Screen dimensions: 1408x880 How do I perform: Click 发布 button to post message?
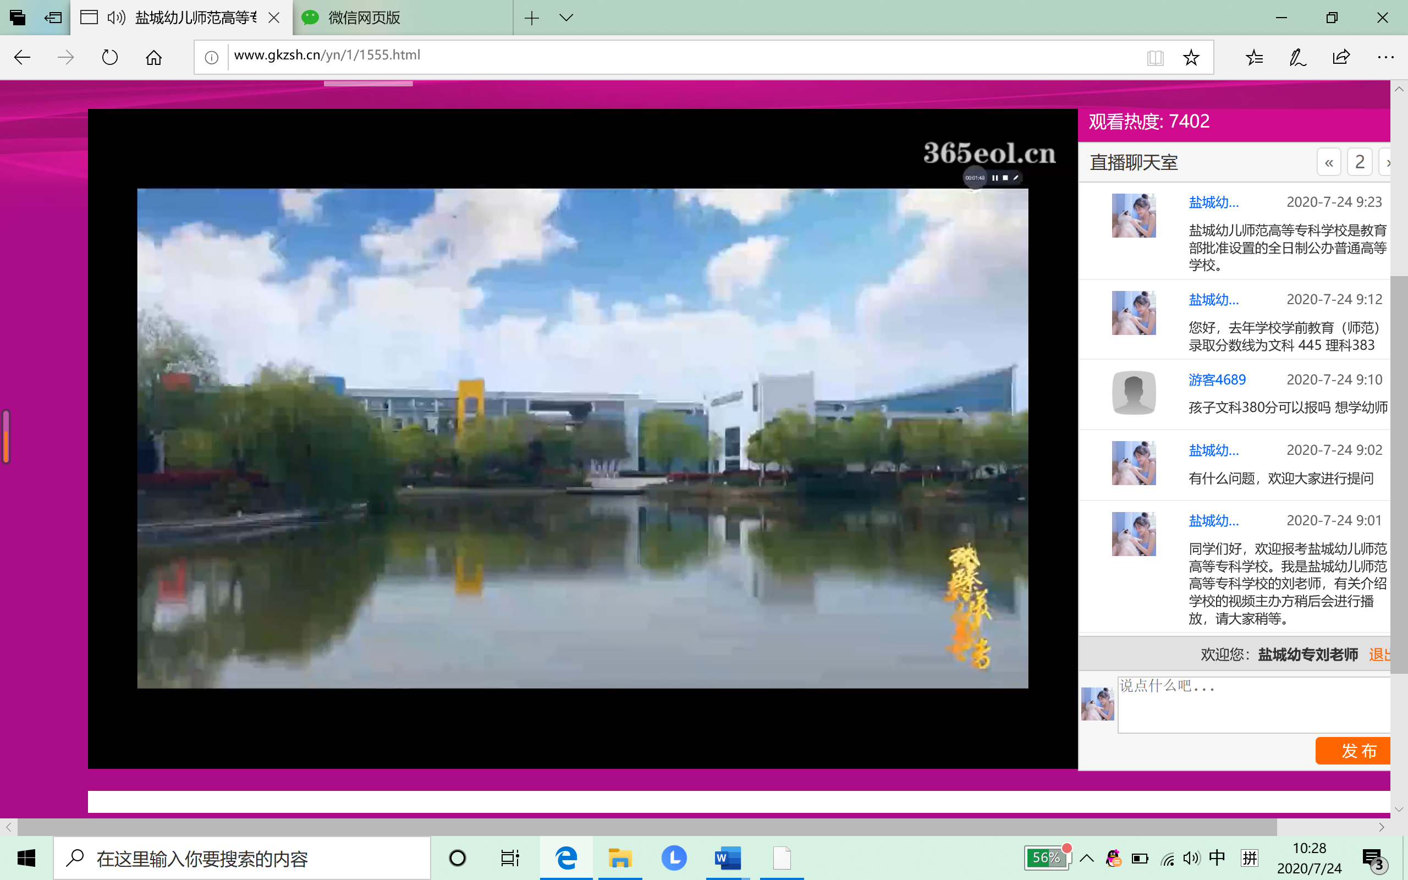[1354, 751]
